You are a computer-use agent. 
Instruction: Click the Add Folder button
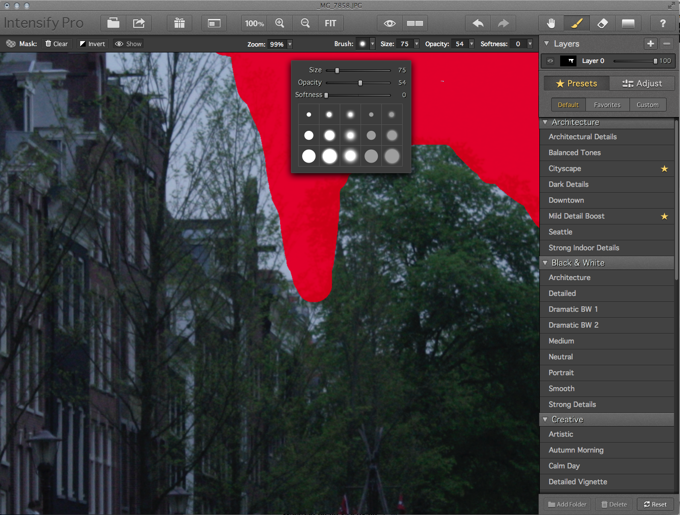click(568, 504)
